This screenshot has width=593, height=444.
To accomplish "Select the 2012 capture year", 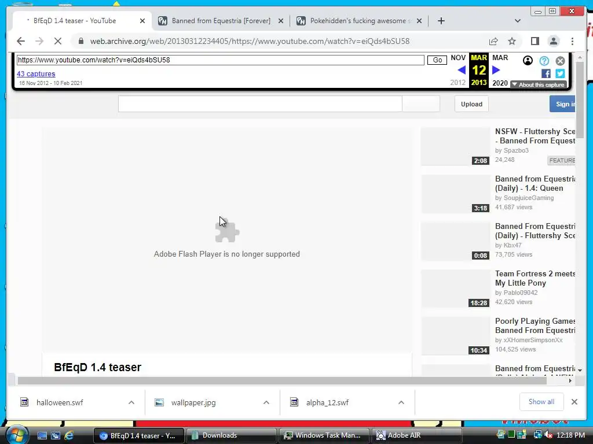I will coord(457,83).
